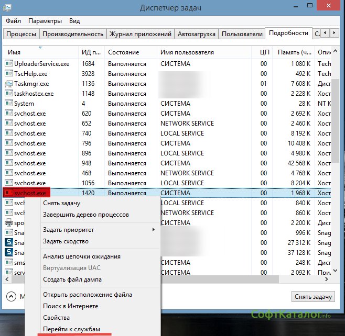The width and height of the screenshot is (345, 336).
Task: Open the Файл menu
Action: coord(14,21)
